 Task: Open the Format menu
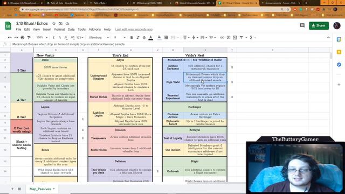coord(59,30)
